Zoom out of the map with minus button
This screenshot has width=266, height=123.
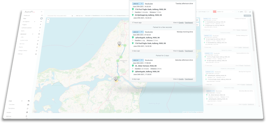pos(48,22)
